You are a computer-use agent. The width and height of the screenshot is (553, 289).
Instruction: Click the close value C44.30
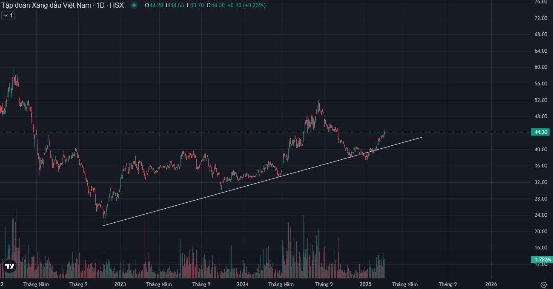coord(216,6)
